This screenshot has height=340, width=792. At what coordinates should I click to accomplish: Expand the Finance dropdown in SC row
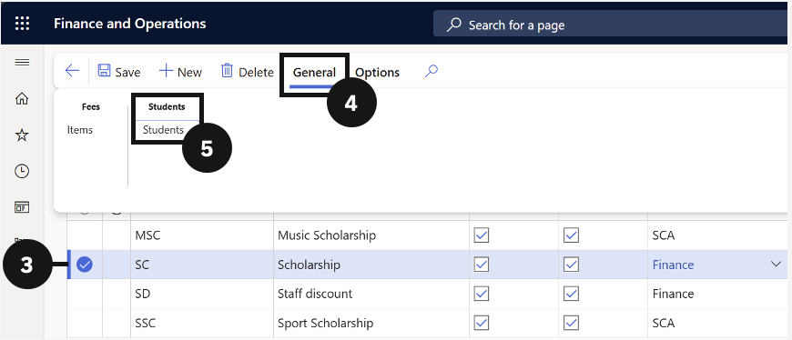click(776, 265)
